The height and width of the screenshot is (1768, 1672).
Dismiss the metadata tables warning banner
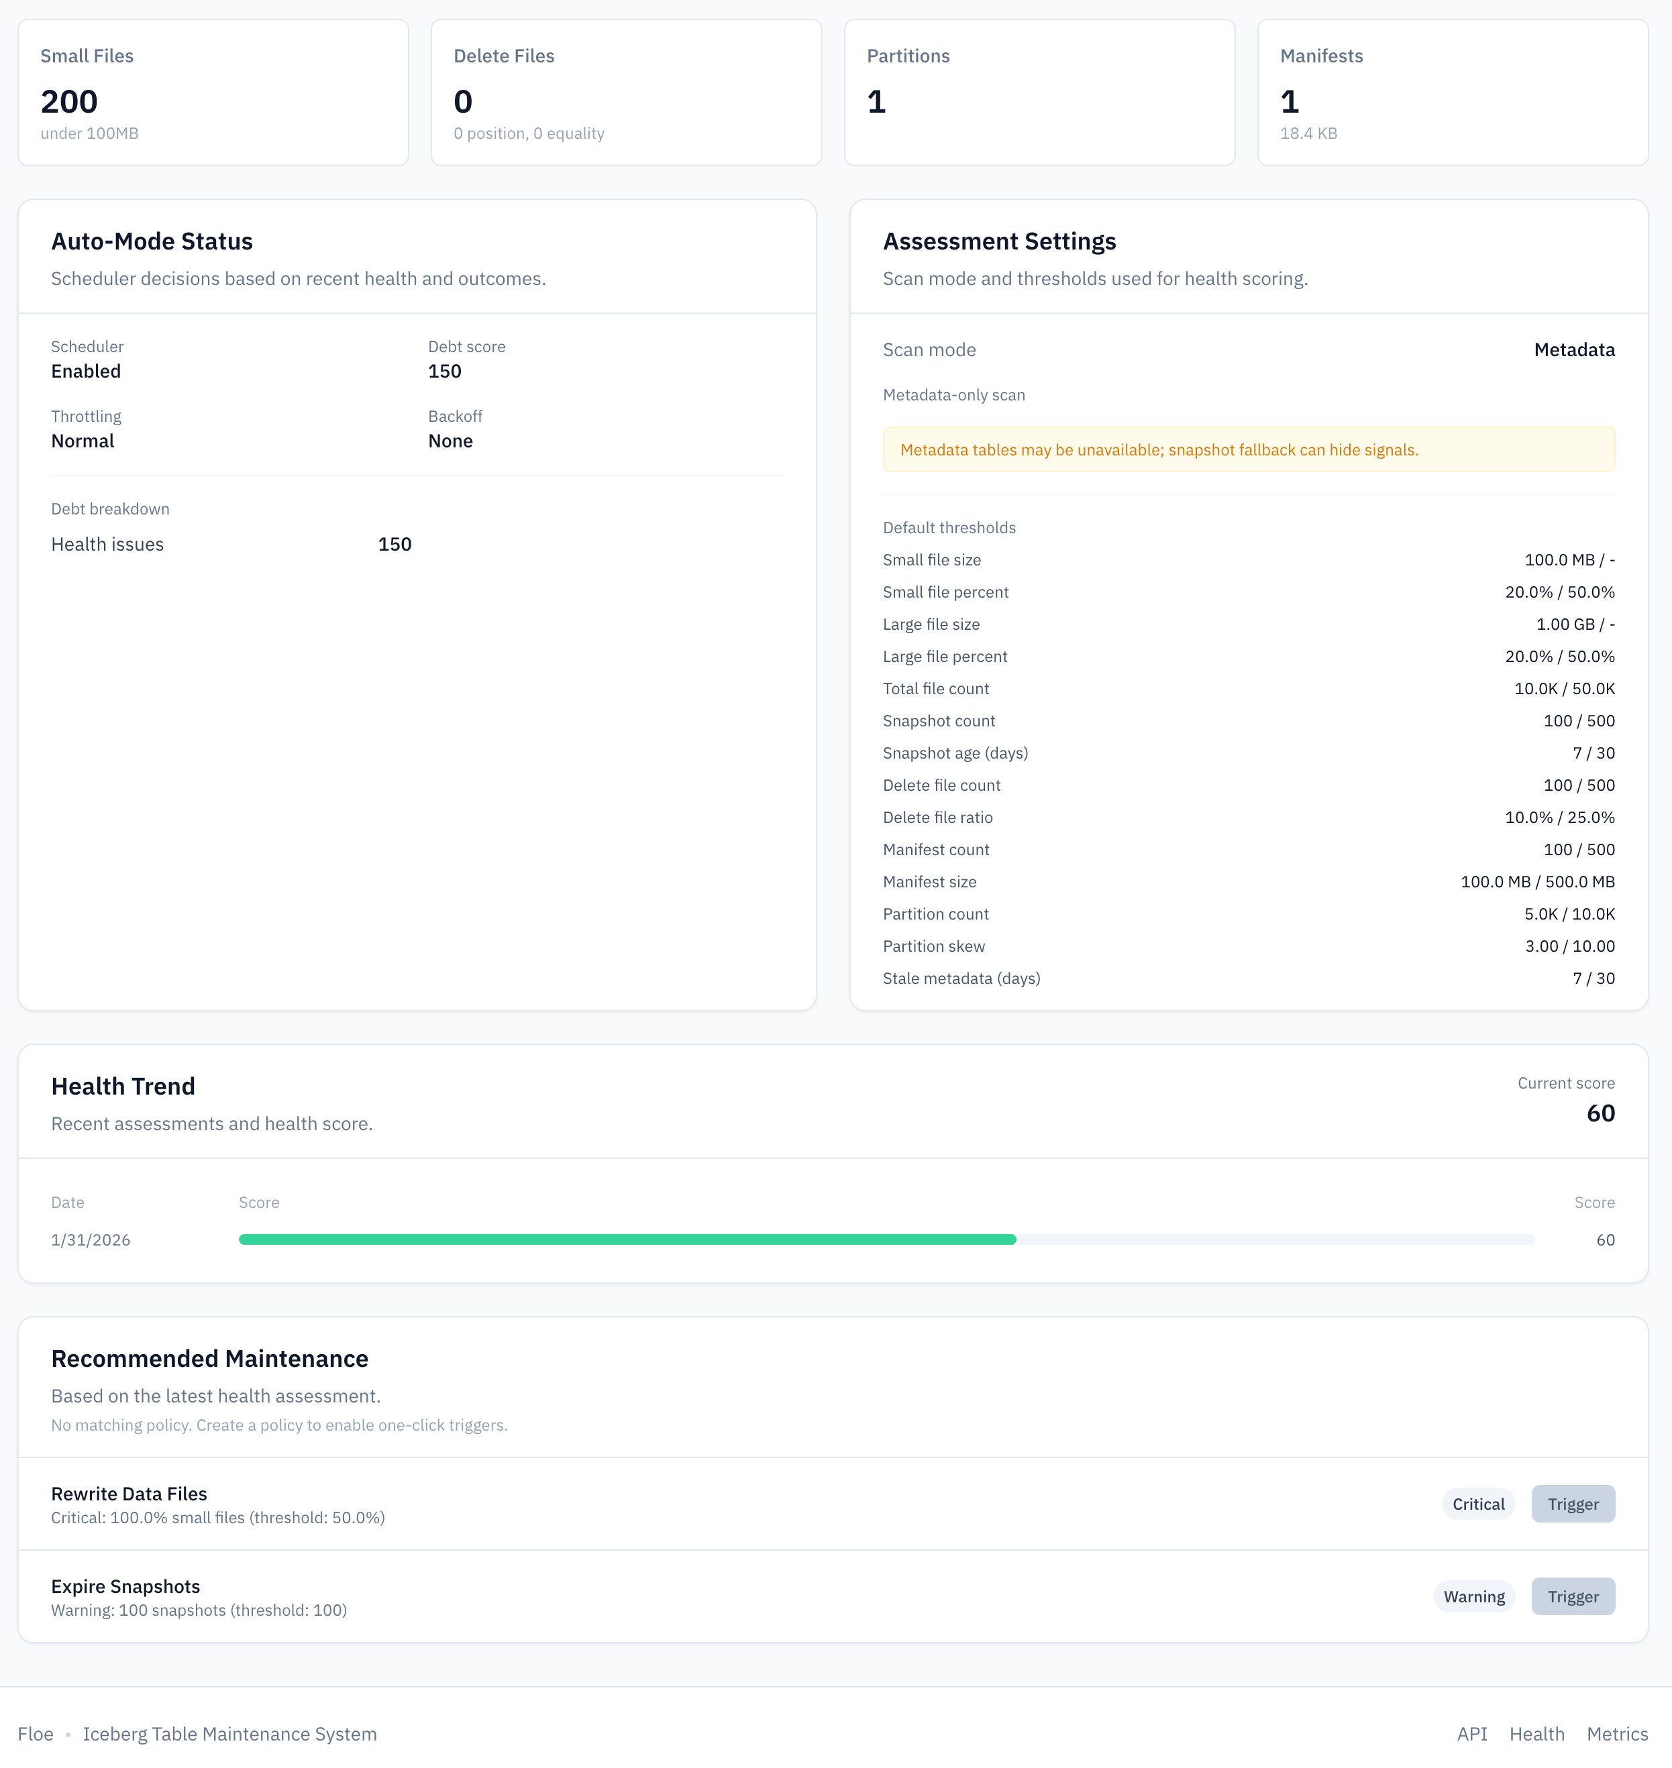click(1248, 450)
